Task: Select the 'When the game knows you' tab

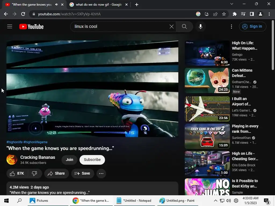Action: [x=32, y=5]
